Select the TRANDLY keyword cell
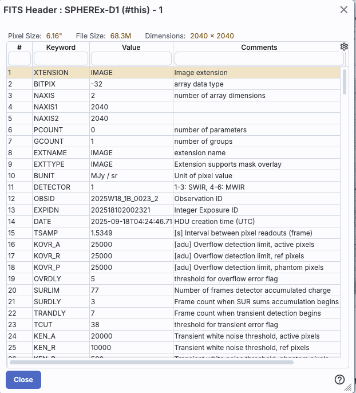Screen dimensions: 356x393 point(61,313)
